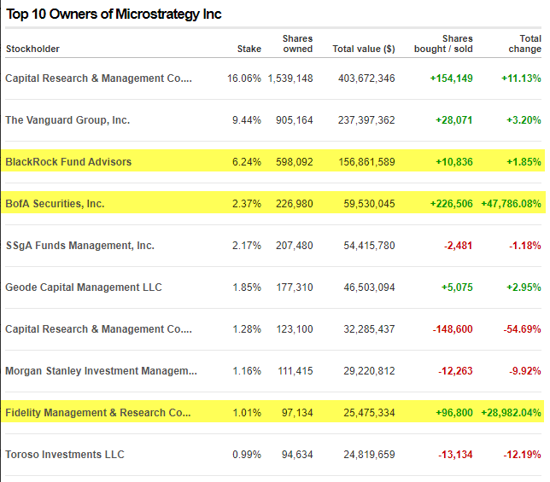550x482 pixels.
Task: Click shares owned value 1,539,148
Action: coord(290,78)
